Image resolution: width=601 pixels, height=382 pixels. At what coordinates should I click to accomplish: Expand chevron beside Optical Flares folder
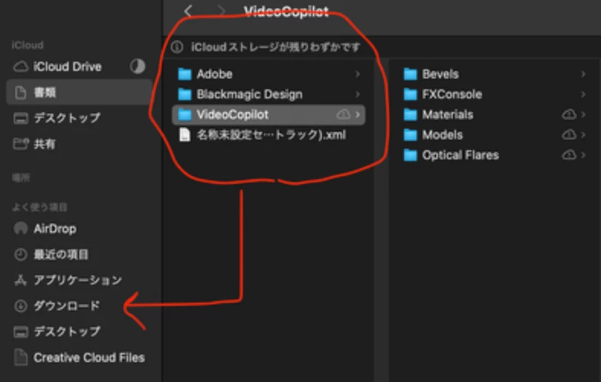[x=583, y=156]
